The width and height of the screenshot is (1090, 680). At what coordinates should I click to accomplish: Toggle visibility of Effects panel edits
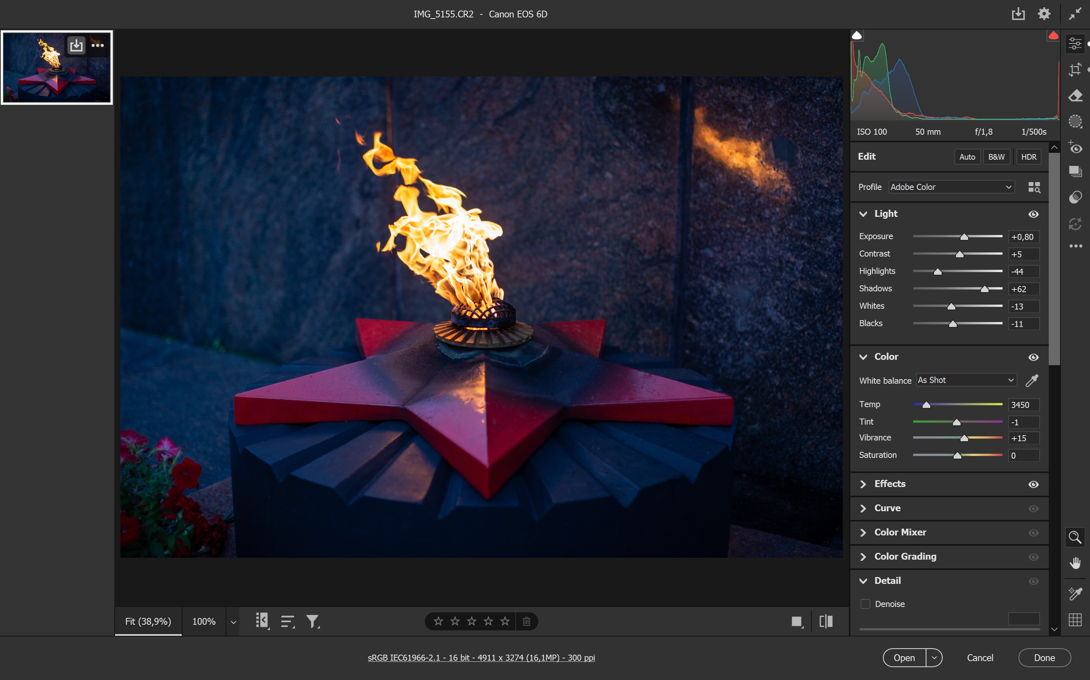click(x=1033, y=484)
